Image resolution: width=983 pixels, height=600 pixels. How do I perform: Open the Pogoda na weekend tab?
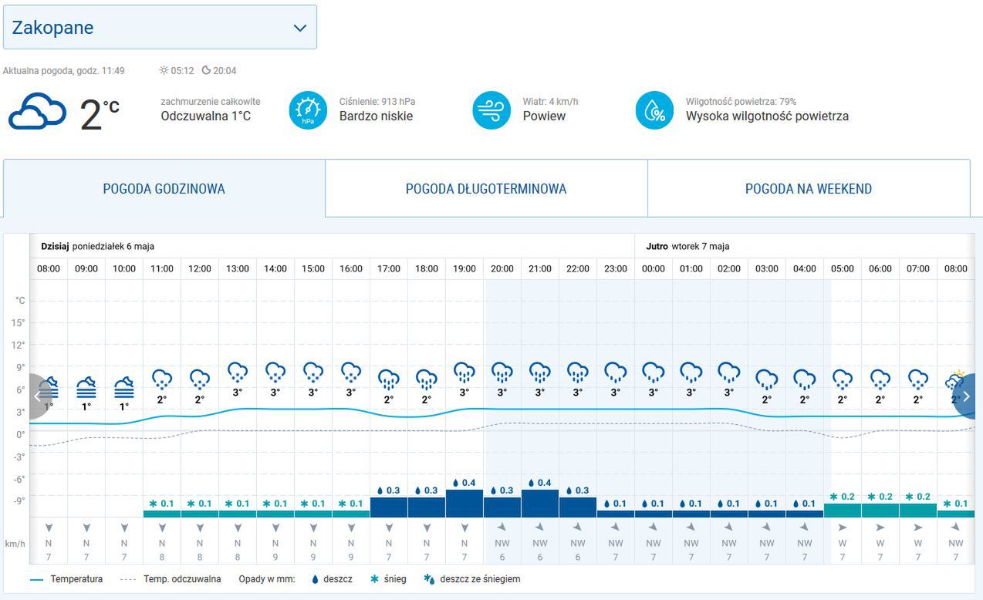coord(809,188)
